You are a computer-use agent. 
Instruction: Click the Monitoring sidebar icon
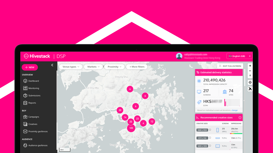click(25, 88)
